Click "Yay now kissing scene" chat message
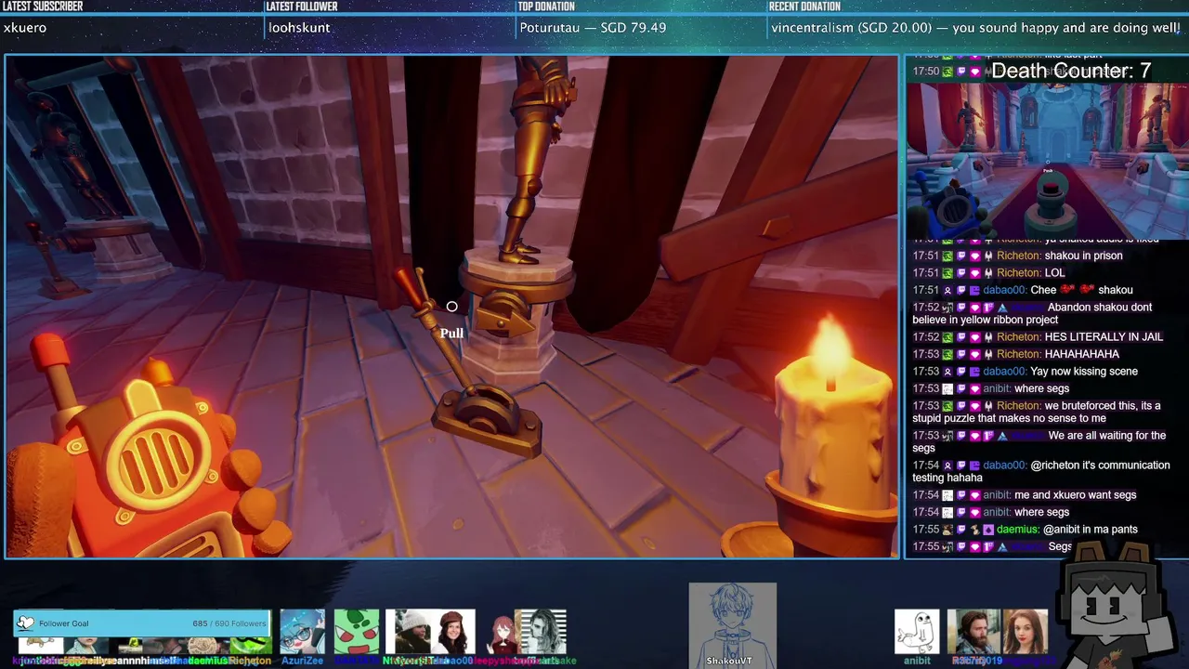 pyautogui.click(x=1084, y=372)
